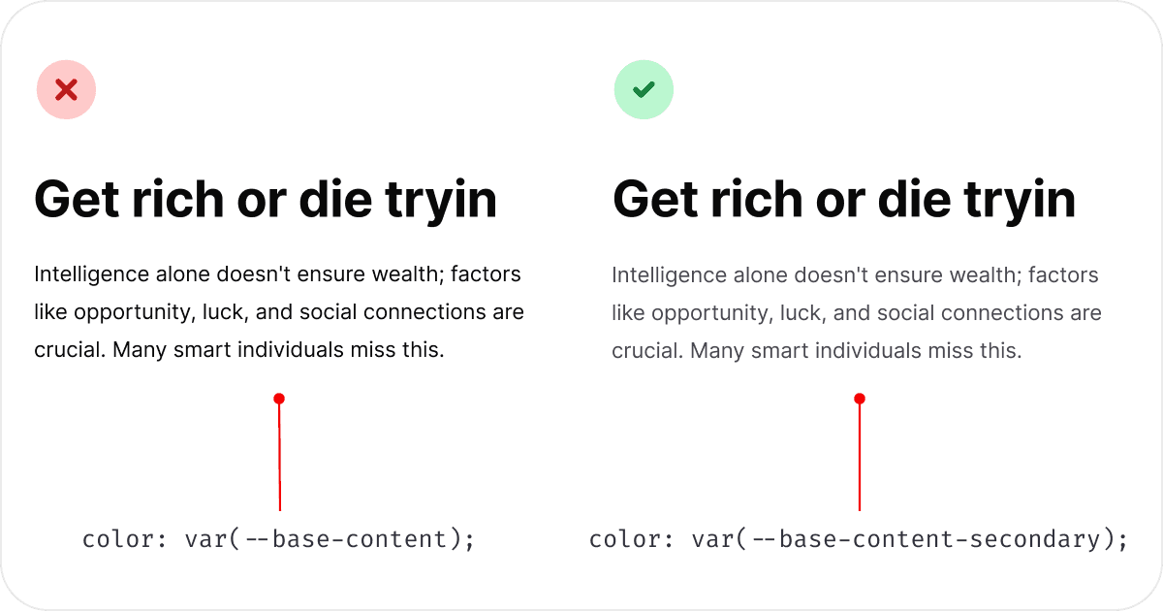Click the red dot above the --base-content code
Image resolution: width=1163 pixels, height=611 pixels.
click(279, 399)
